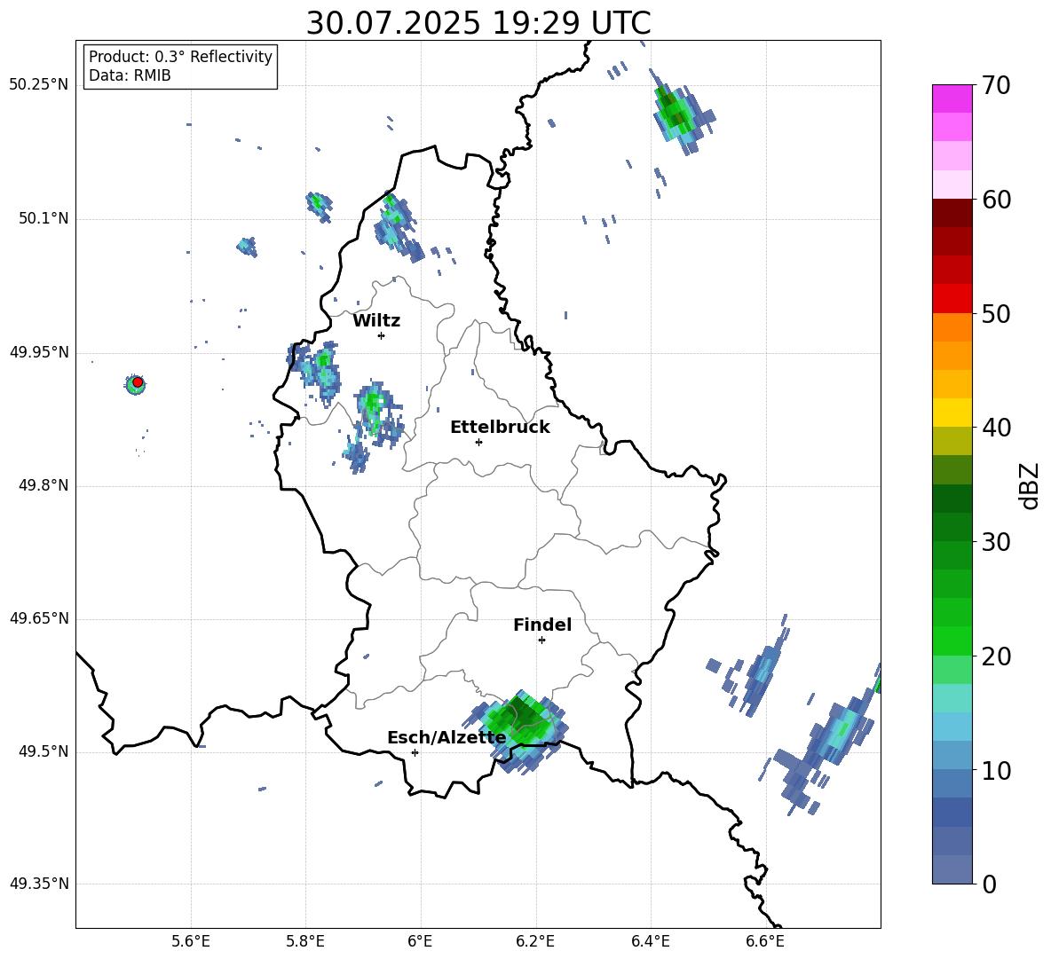Click the 20 tick on colorbar

click(x=995, y=656)
